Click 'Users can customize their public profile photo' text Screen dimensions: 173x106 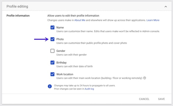(91, 43)
